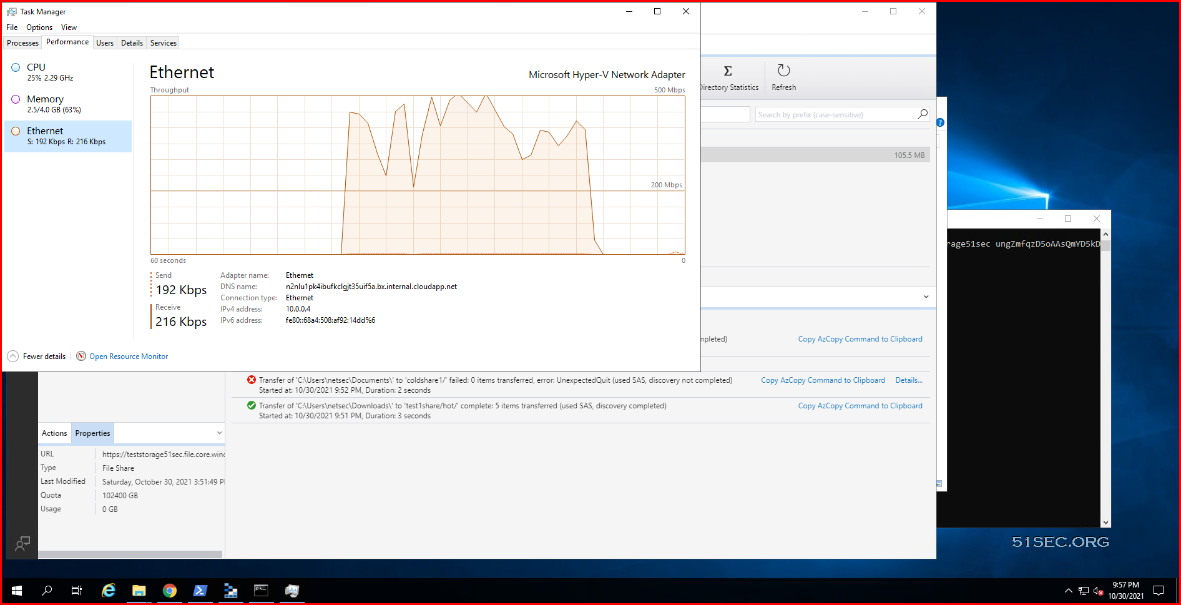
Task: Switch to the Actions tab
Action: pyautogui.click(x=54, y=433)
